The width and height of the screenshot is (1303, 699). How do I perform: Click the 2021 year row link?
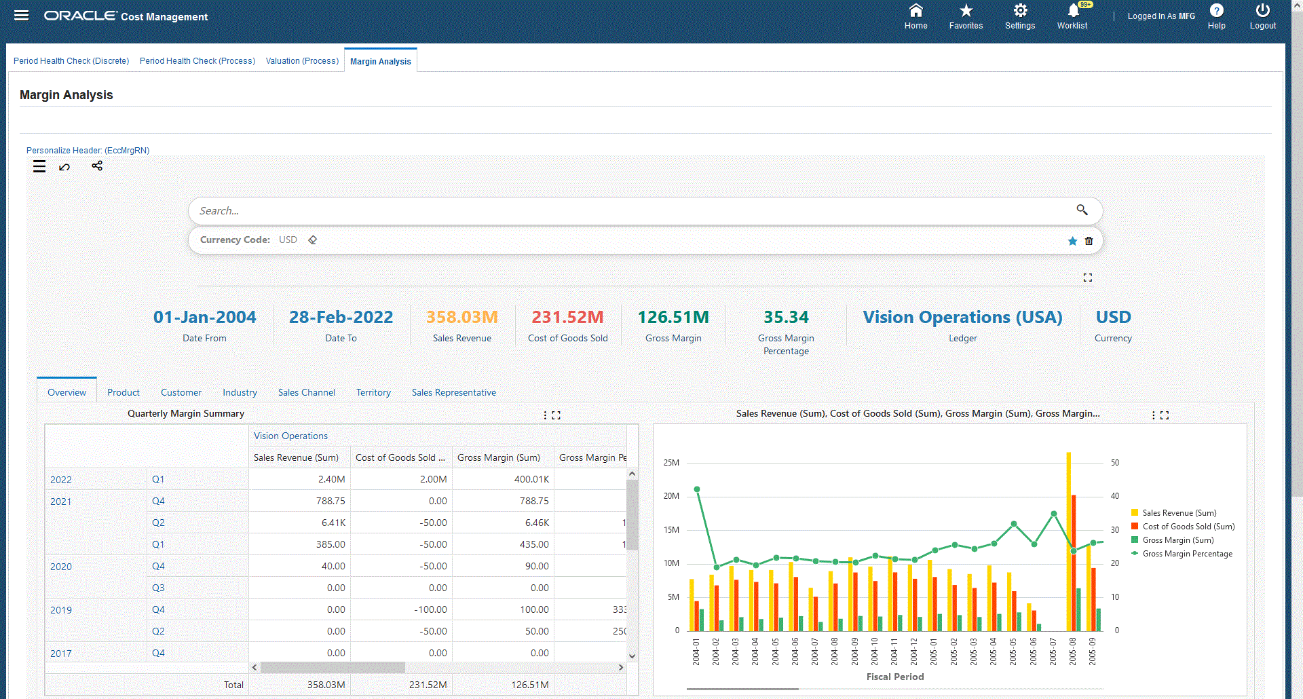pyautogui.click(x=61, y=502)
